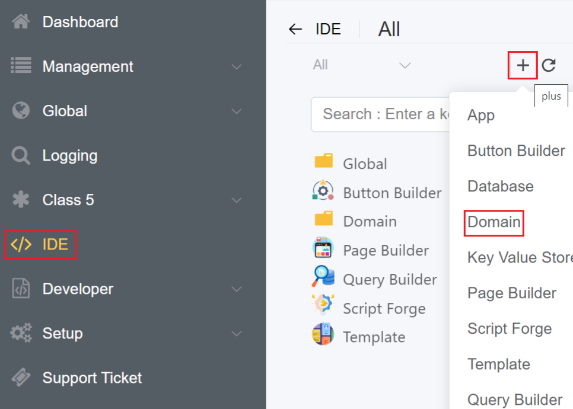Choose Domain from the plus dropdown menu
573x409 pixels.
(x=494, y=222)
